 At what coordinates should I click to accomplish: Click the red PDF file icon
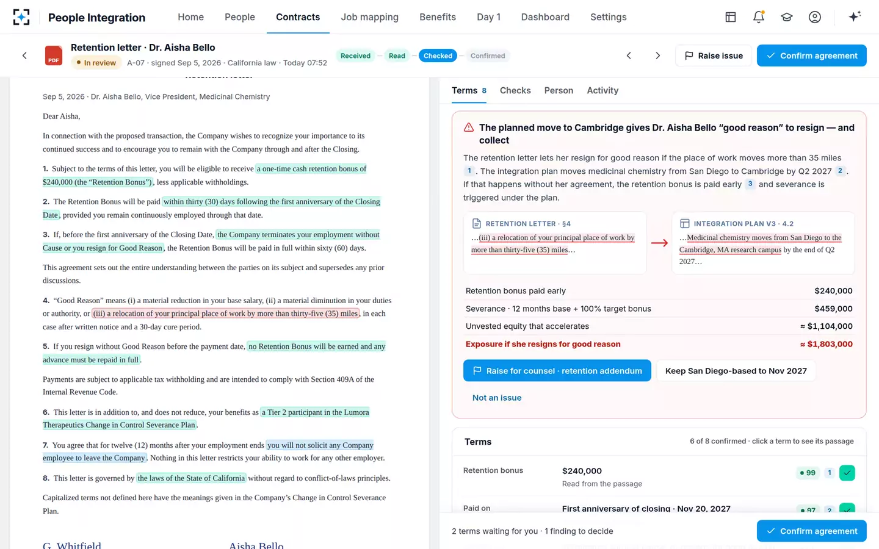[x=54, y=56]
